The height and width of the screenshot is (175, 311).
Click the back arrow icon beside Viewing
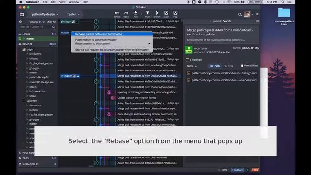[20, 22]
